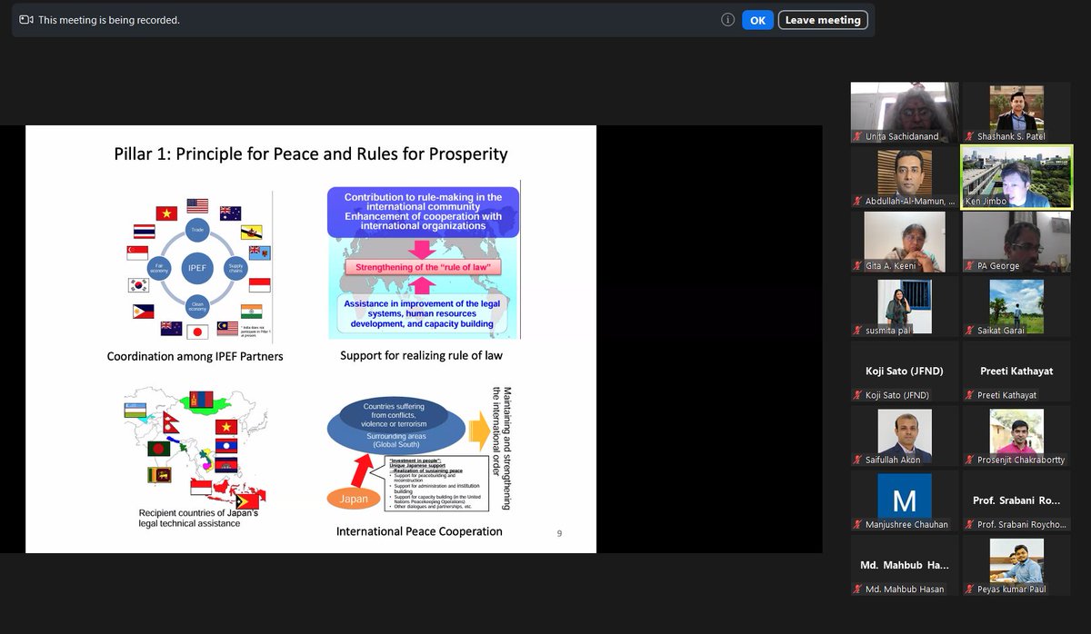This screenshot has width=1091, height=634.
Task: Select Prosenjit Chakrabortty's video tile
Action: click(1016, 436)
